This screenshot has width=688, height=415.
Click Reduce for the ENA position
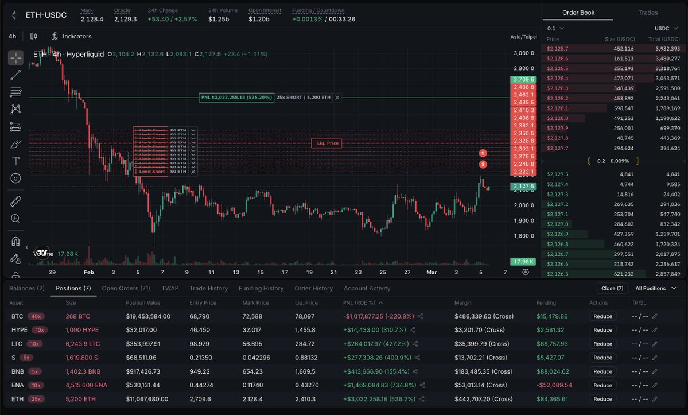[x=602, y=385]
